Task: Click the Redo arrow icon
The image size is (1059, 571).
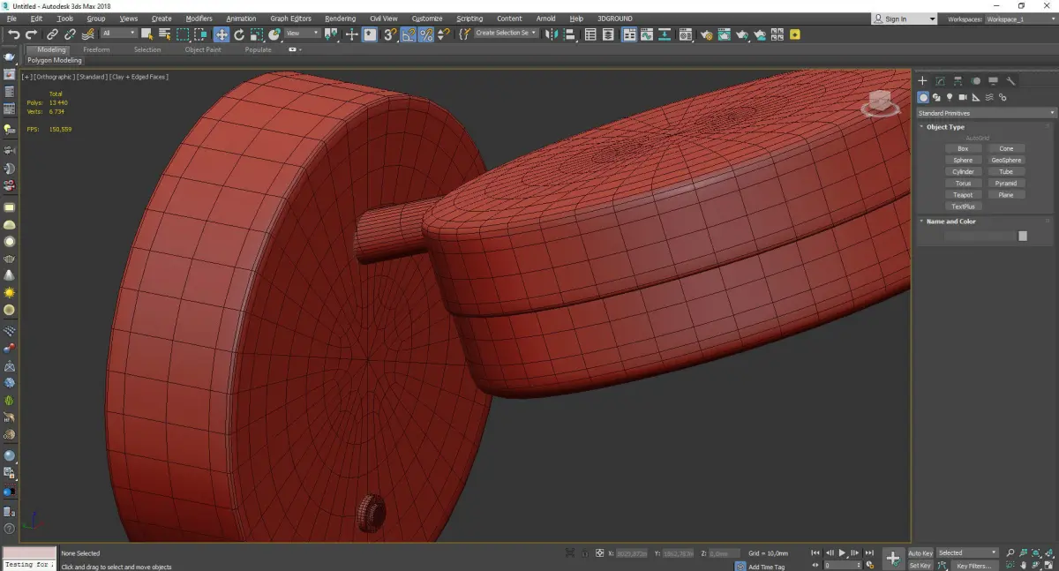Action: pos(32,34)
